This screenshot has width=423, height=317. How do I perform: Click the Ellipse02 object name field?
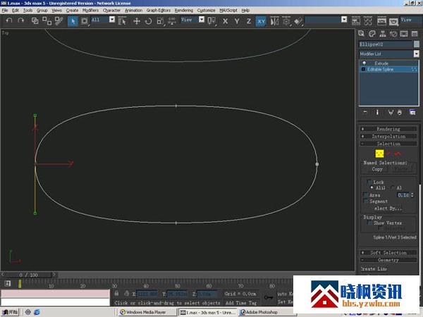coord(386,44)
